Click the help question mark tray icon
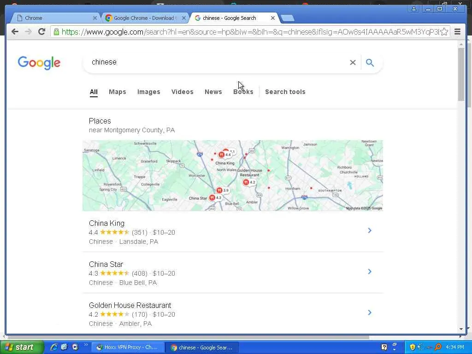Image resolution: width=472 pixels, height=354 pixels. tap(384, 347)
